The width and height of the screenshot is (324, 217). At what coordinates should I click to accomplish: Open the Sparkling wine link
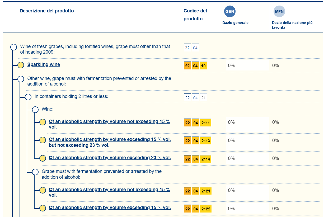(x=44, y=64)
